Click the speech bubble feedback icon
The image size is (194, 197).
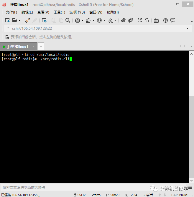(173, 20)
